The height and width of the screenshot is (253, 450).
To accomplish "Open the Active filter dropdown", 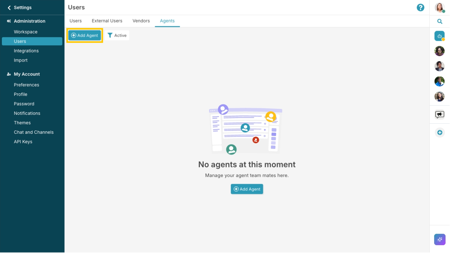I will pyautogui.click(x=117, y=35).
